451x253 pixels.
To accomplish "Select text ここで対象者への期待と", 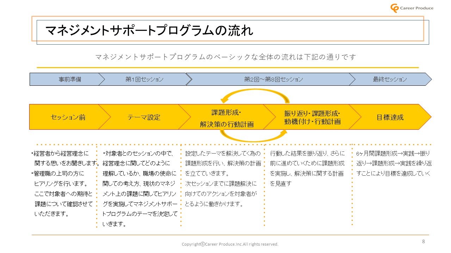I will (64, 194).
